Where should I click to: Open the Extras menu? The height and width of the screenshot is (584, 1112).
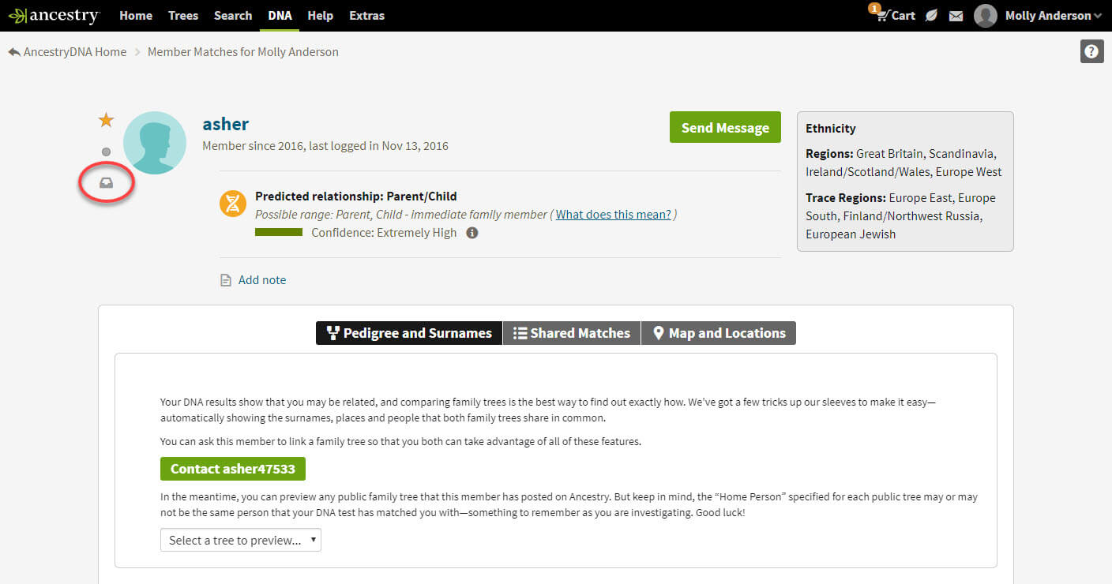point(366,16)
